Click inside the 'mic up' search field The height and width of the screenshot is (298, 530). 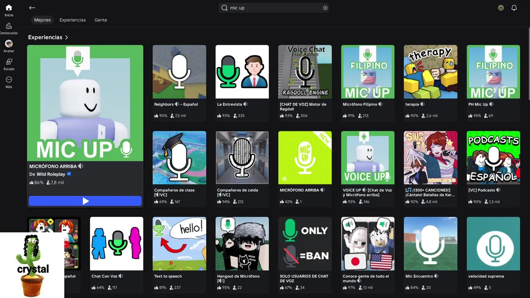274,8
